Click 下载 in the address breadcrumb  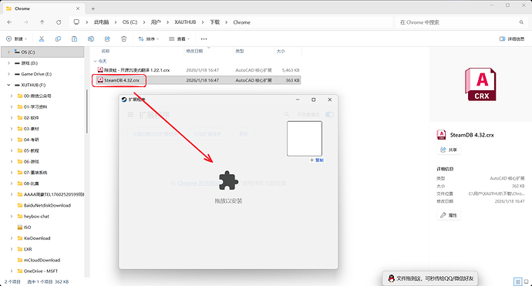tap(214, 22)
